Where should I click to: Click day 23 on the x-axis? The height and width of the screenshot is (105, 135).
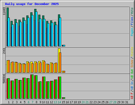pyautogui.click(x=95, y=102)
